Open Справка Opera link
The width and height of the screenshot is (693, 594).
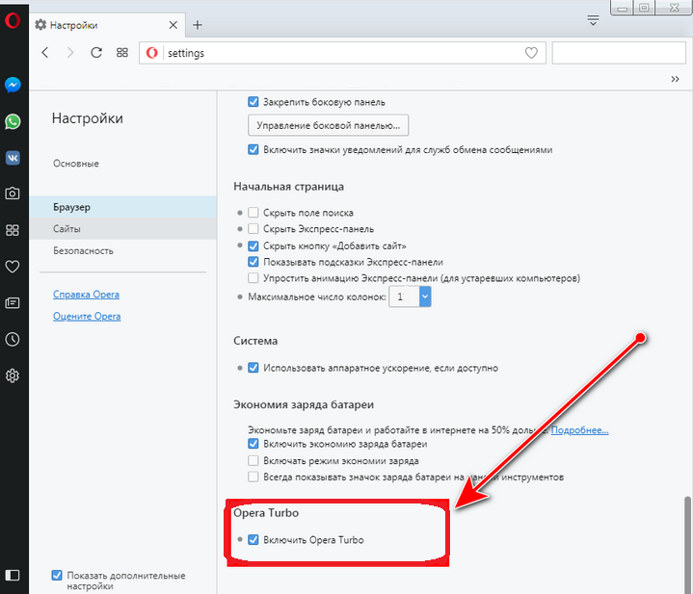click(86, 295)
